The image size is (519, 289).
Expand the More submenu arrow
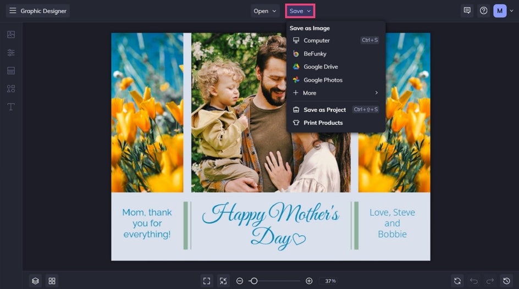click(377, 93)
